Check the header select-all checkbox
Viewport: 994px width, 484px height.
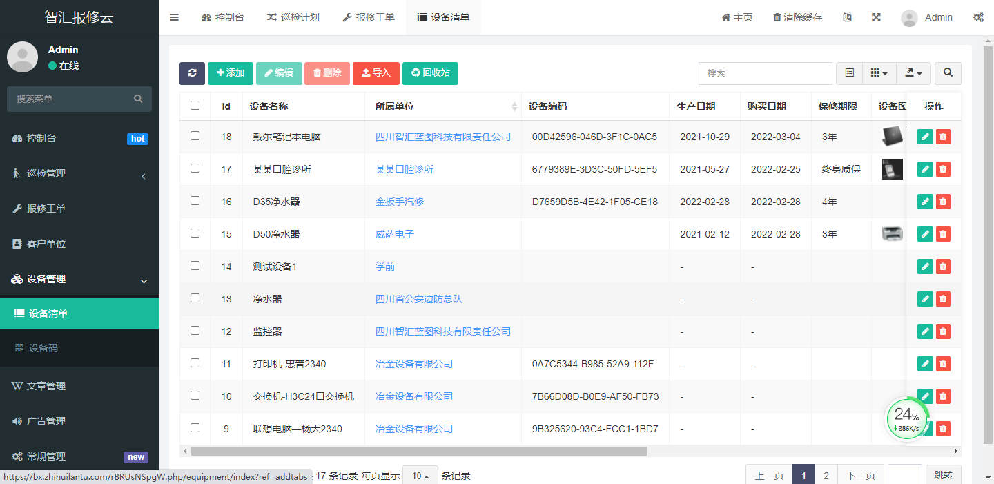[x=196, y=104]
